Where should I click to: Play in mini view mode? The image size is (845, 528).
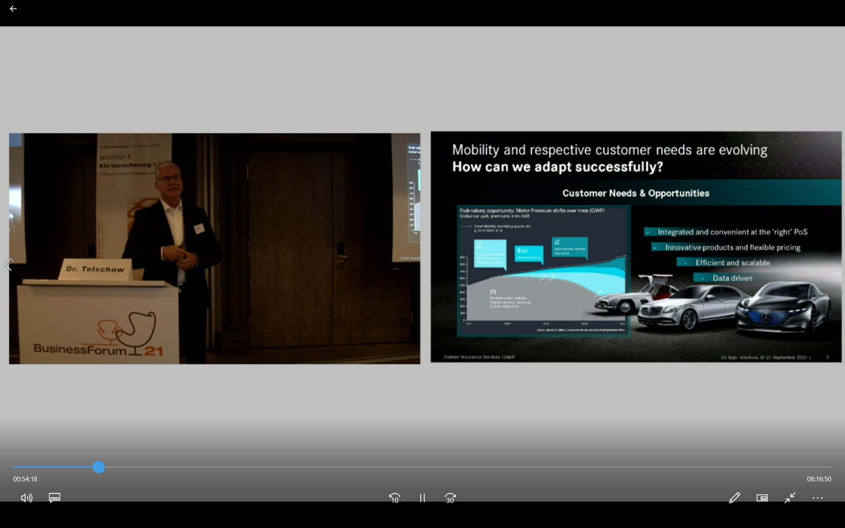tap(762, 498)
